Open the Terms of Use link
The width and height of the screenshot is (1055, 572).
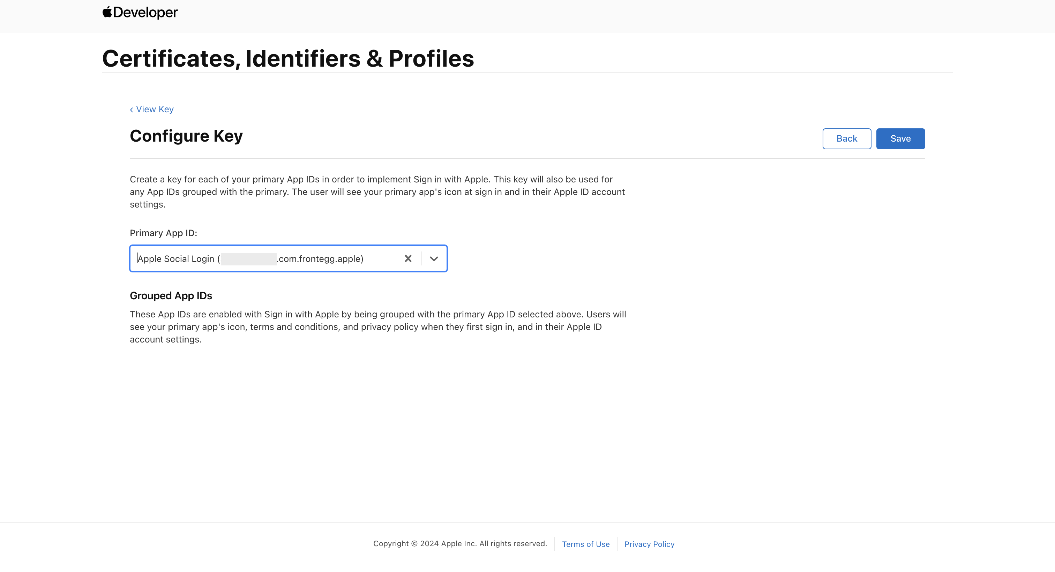(585, 544)
